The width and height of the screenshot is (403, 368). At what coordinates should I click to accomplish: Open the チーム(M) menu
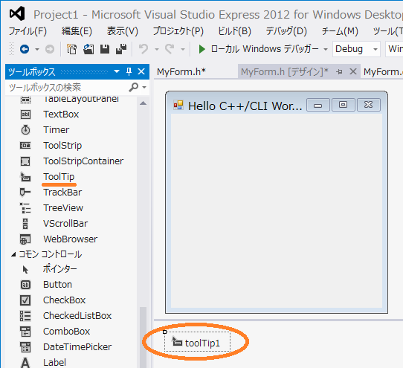click(340, 31)
